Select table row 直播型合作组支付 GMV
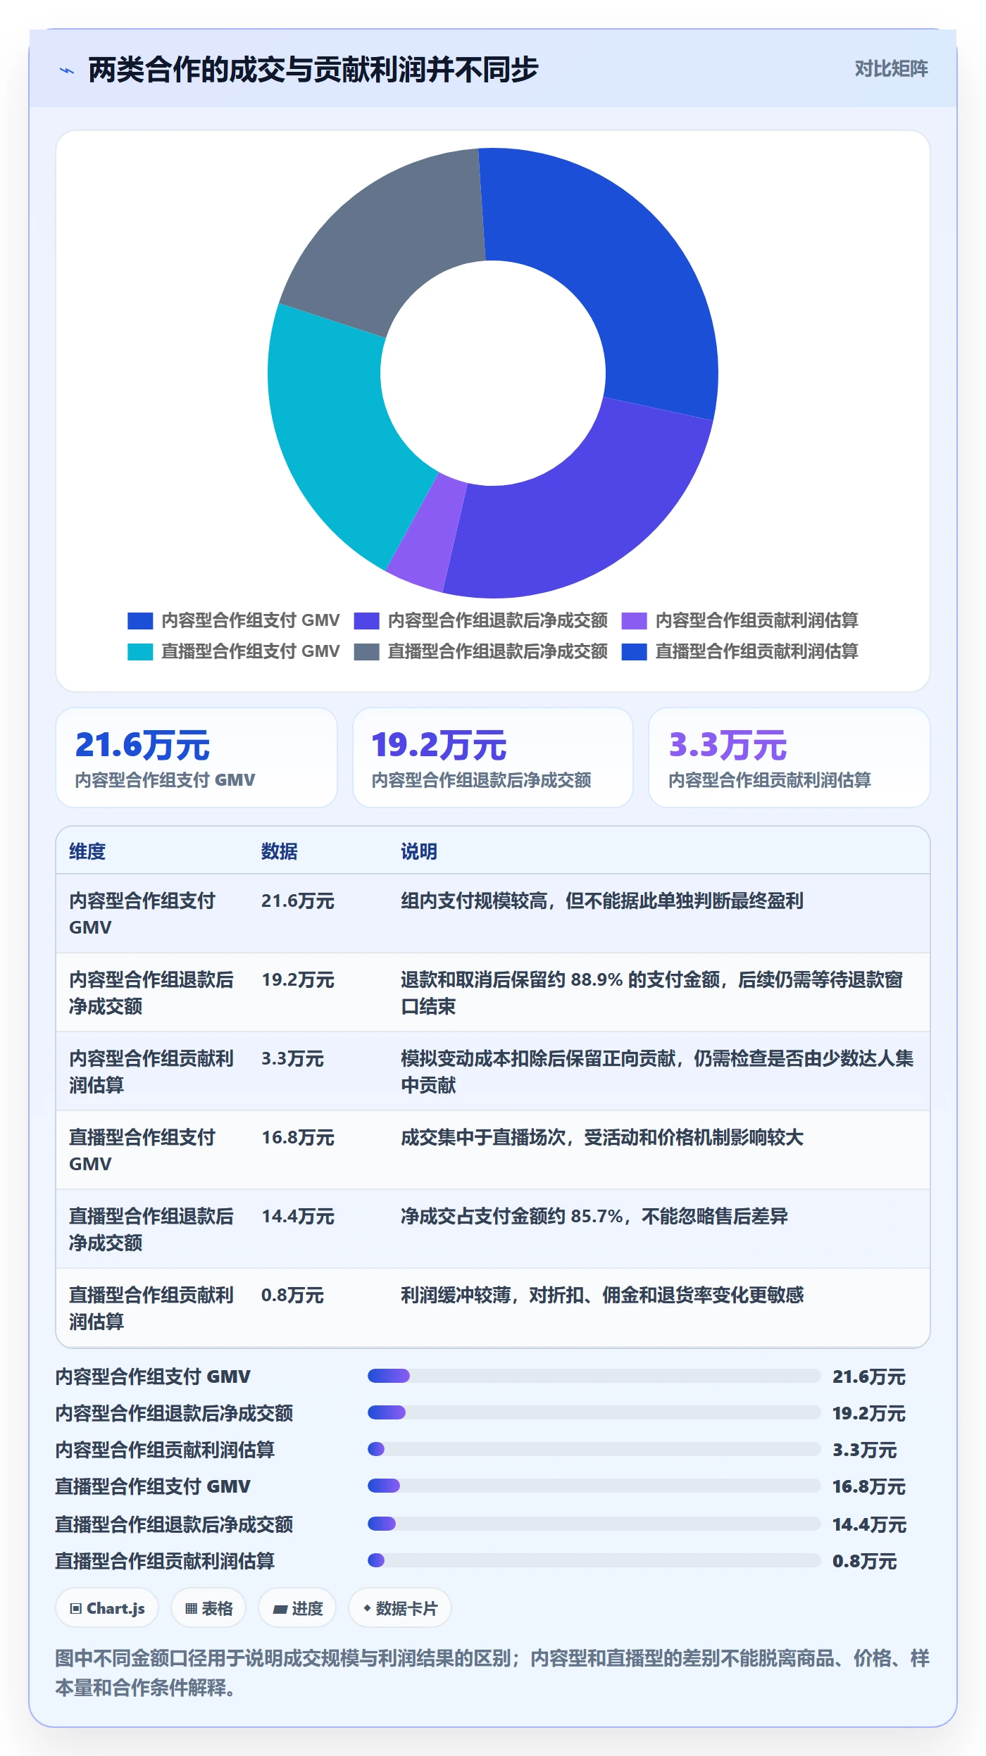 [493, 1150]
